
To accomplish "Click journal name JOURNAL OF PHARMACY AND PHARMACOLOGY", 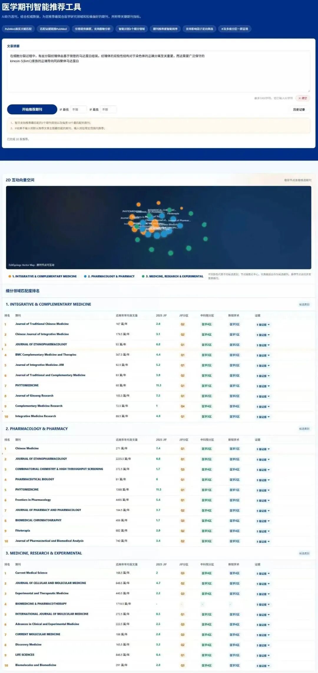I will click(48, 510).
